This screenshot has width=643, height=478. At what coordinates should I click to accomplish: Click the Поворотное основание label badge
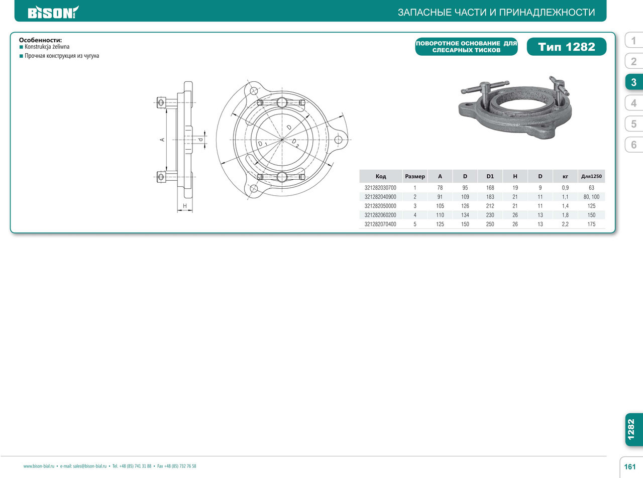(x=466, y=47)
